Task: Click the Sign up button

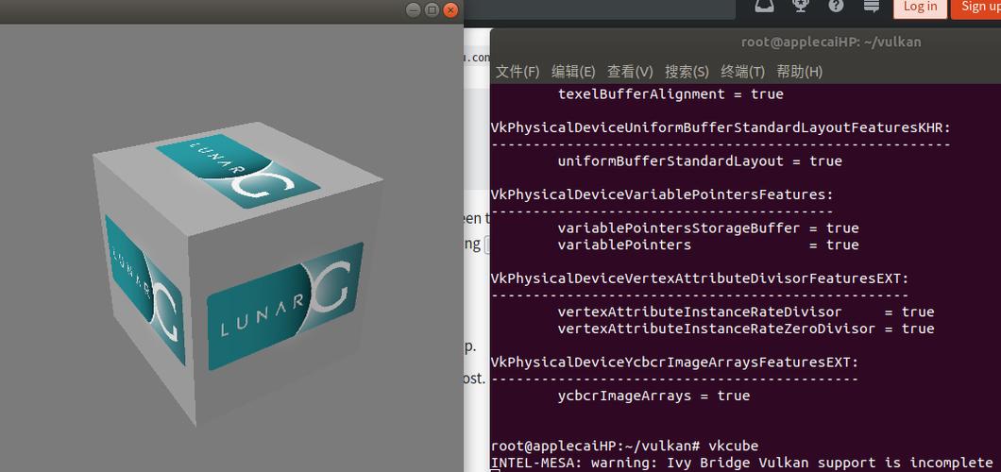Action: click(x=976, y=7)
